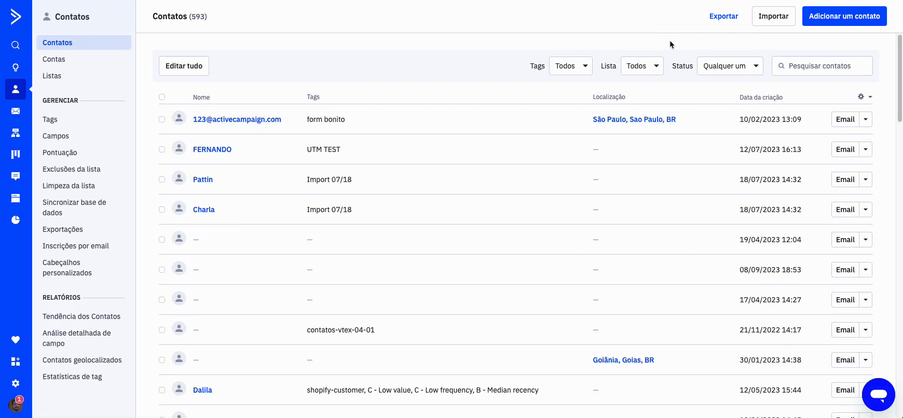The width and height of the screenshot is (903, 418).
Task: Open the São Paulo location link
Action: (x=634, y=119)
